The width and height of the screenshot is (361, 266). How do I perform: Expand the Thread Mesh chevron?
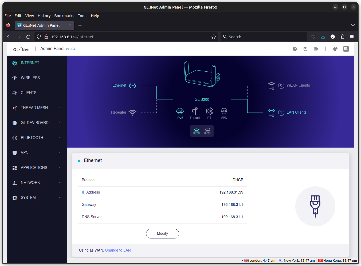[60, 108]
